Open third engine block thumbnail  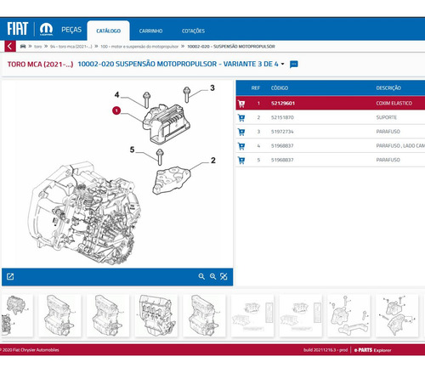(108, 315)
